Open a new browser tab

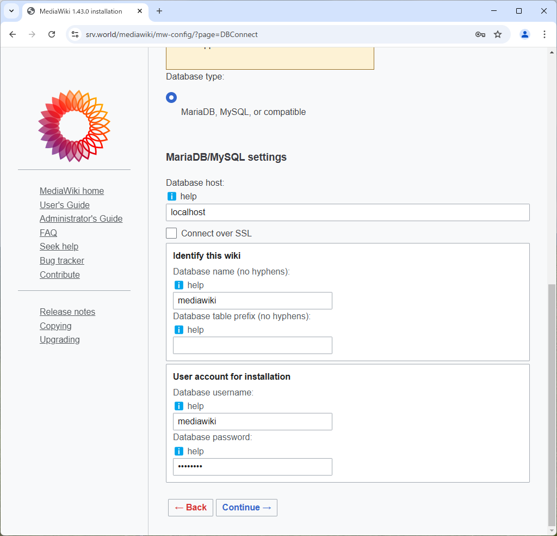(159, 11)
